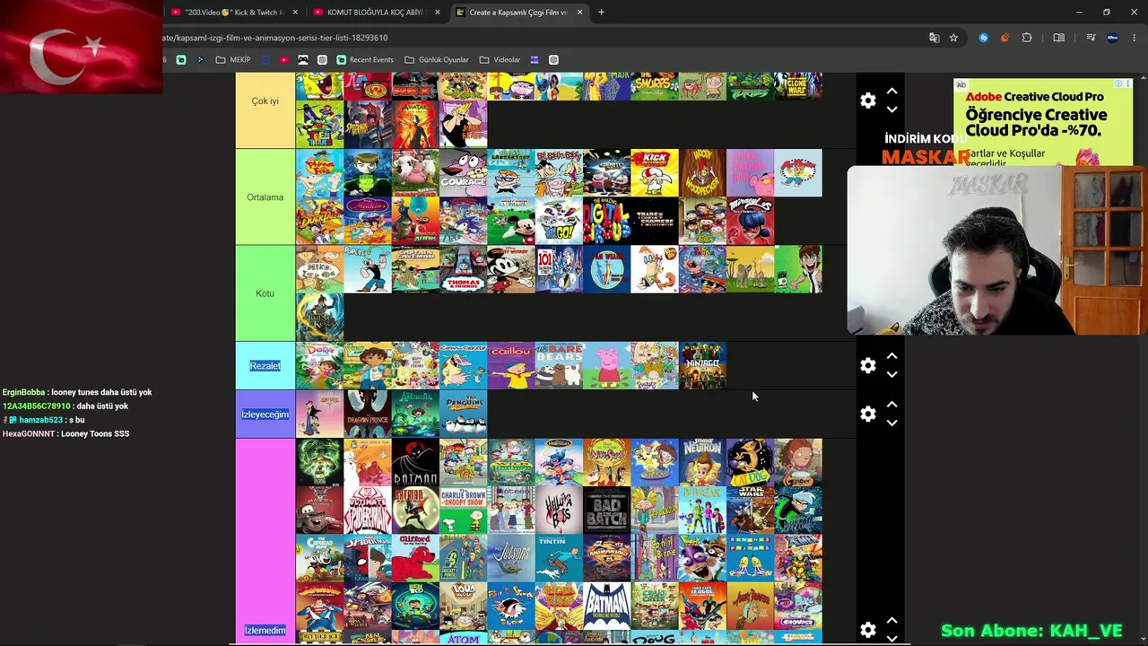Pick the We Bare Bears thumbnail
Viewport: 1148px width, 646px height.
point(560,366)
